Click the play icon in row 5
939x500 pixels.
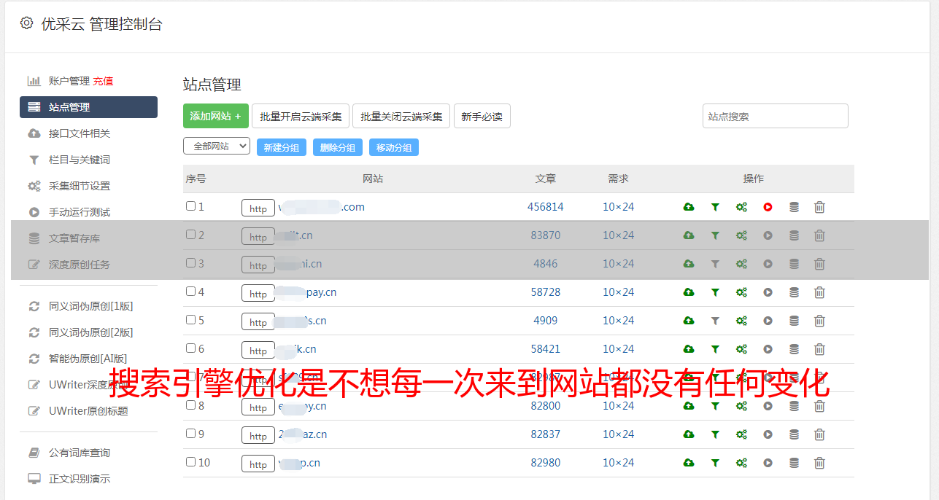point(768,321)
